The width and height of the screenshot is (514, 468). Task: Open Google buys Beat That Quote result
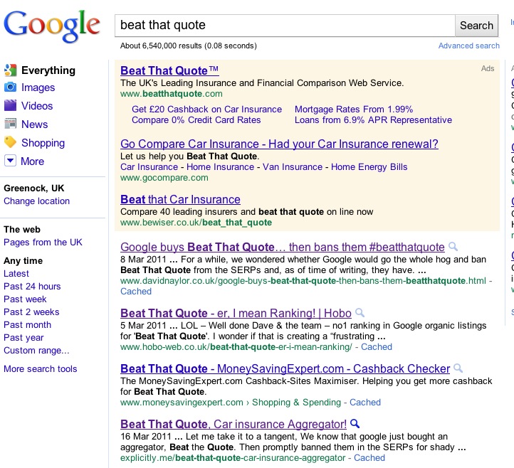tap(282, 247)
